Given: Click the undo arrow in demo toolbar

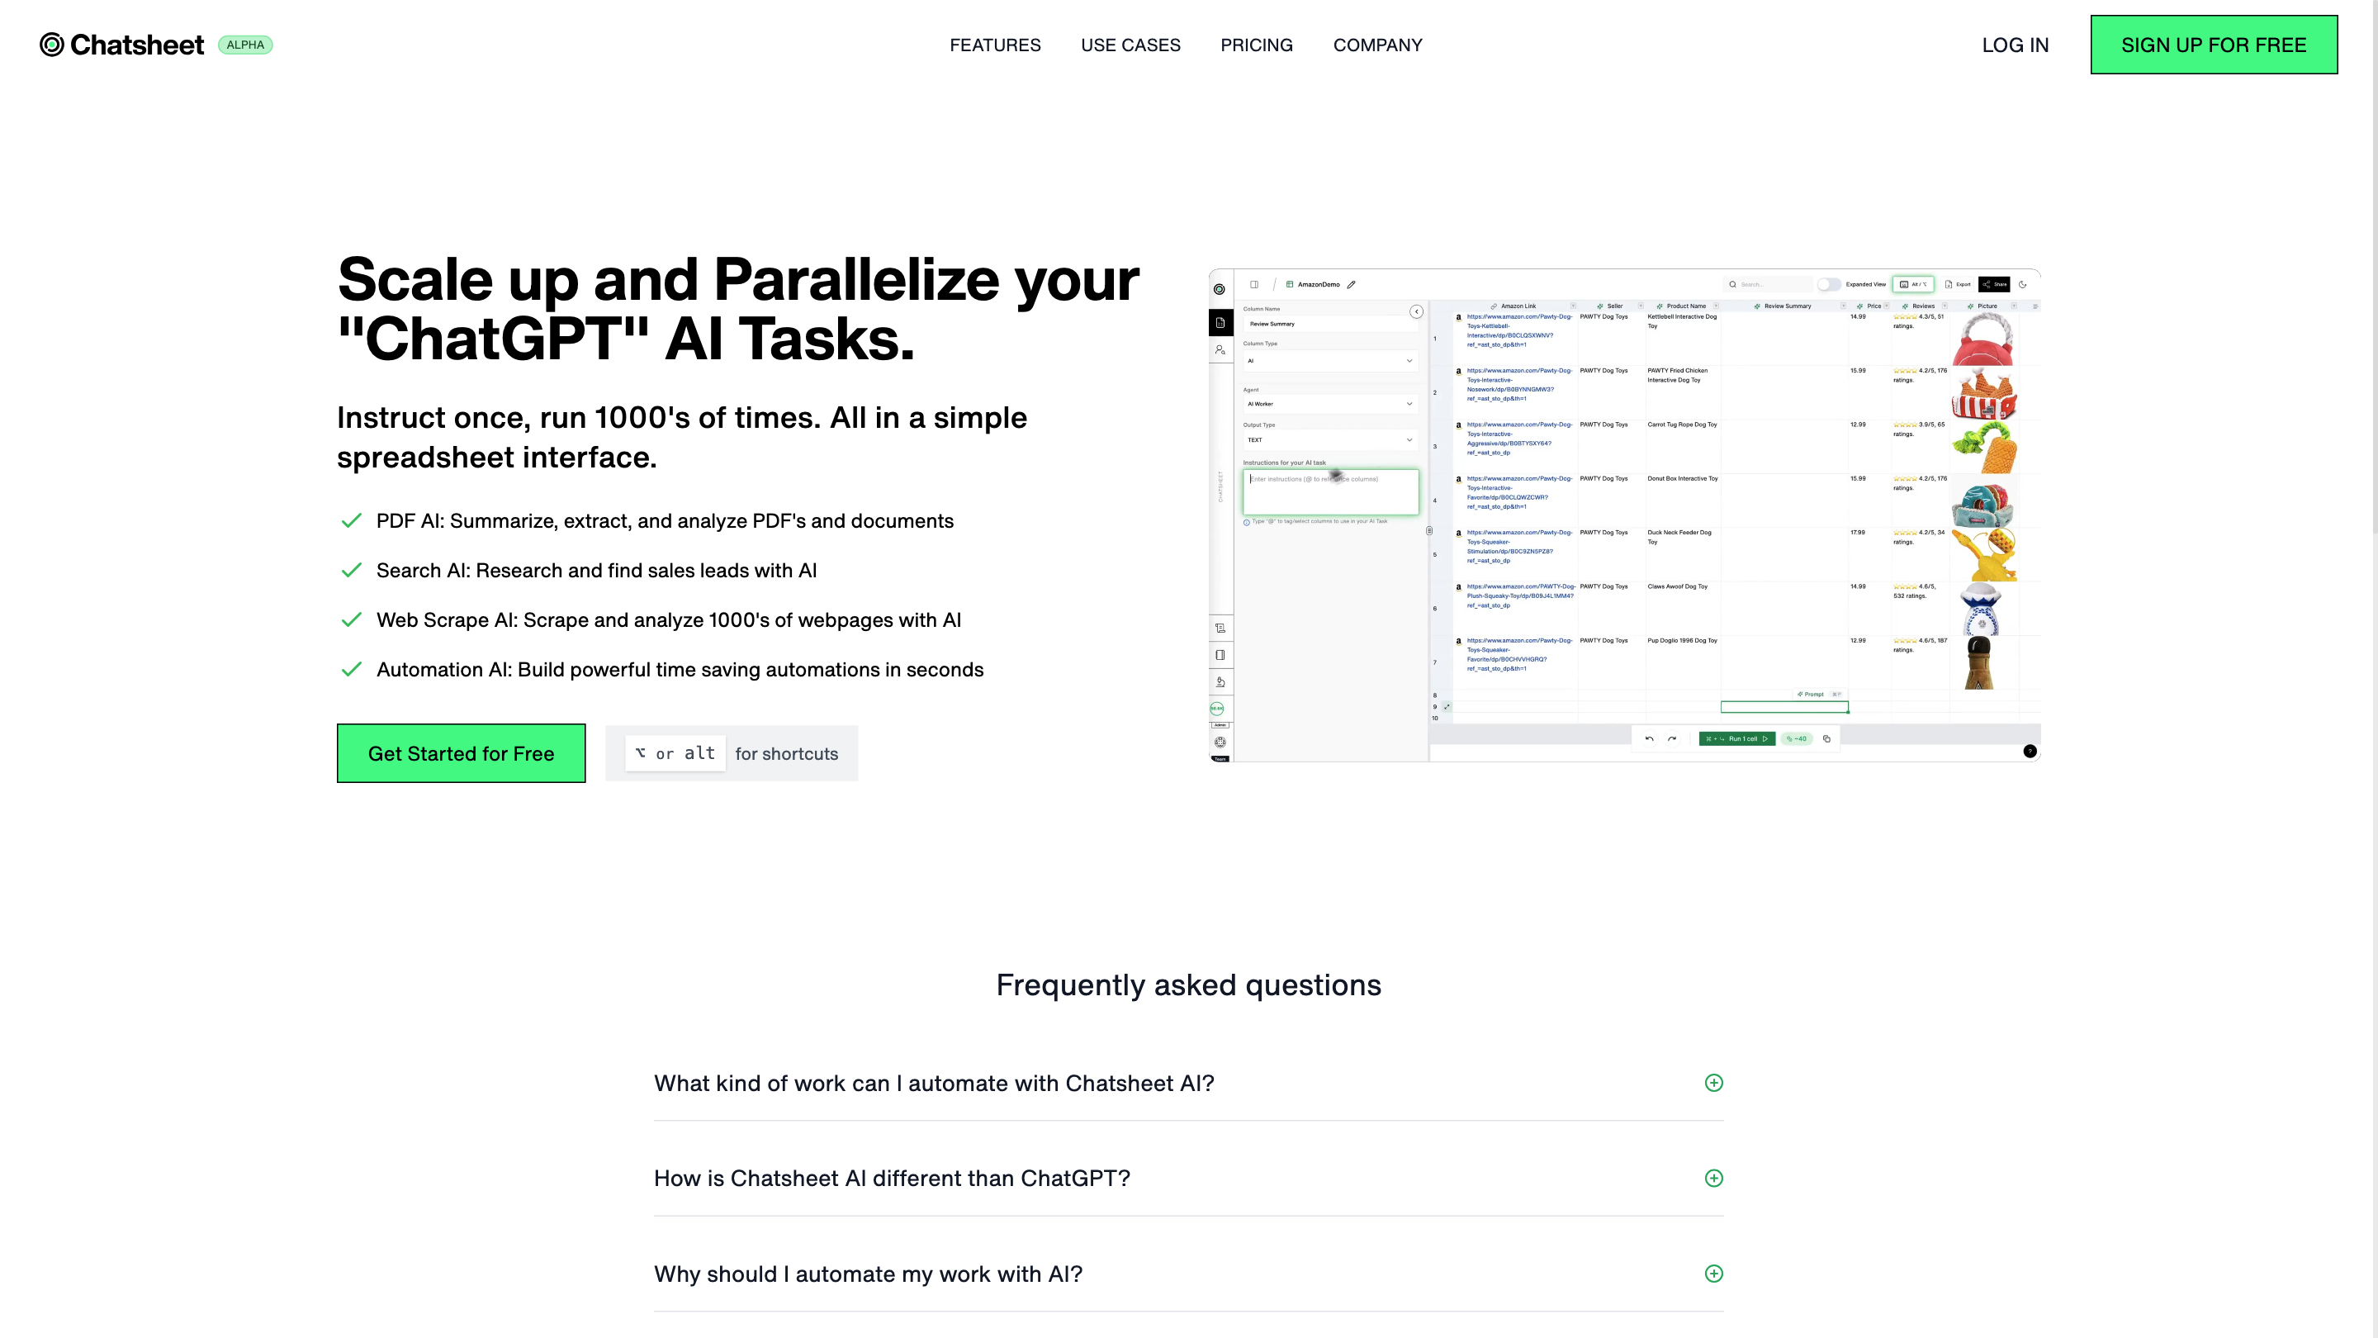Looking at the screenshot, I should point(1649,738).
